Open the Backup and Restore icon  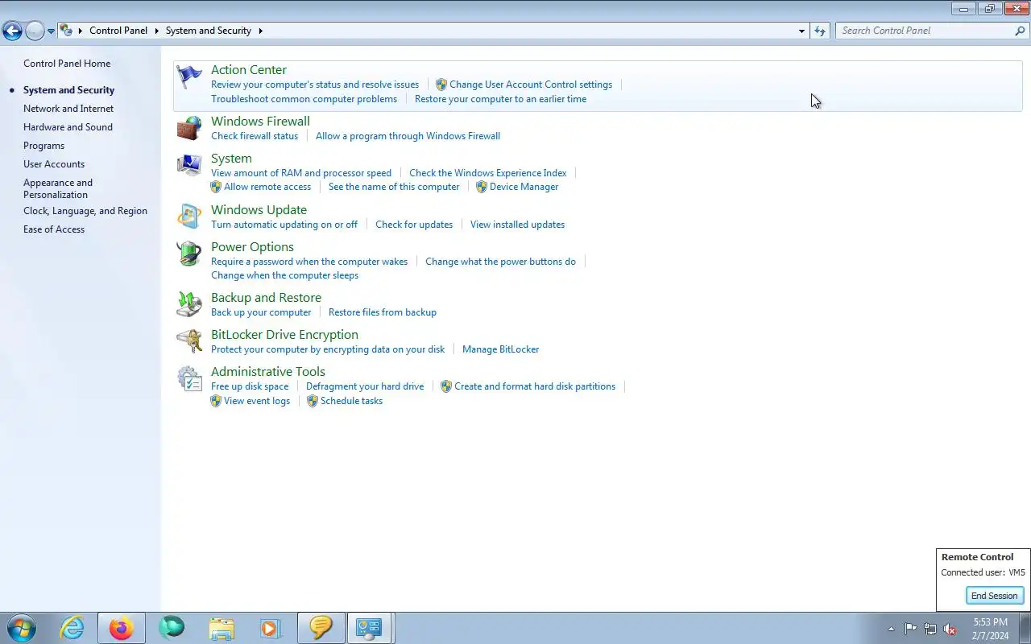point(189,304)
